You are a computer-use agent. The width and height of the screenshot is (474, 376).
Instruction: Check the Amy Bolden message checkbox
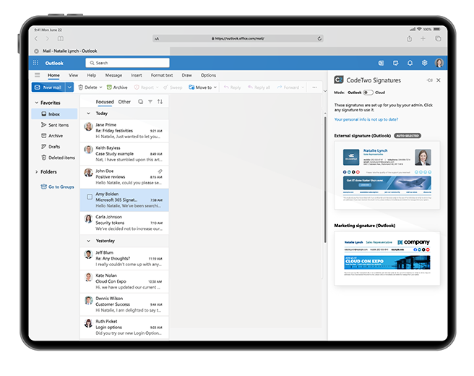pyautogui.click(x=90, y=197)
